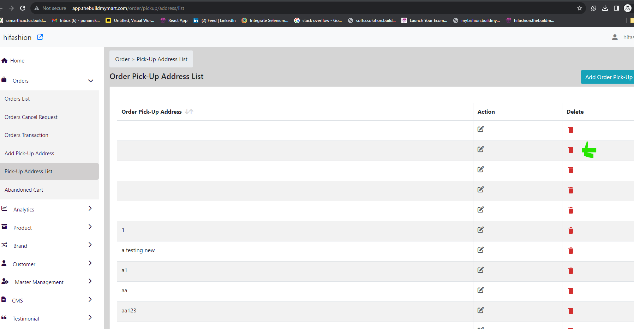Bookmark this page with star icon
The image size is (634, 329).
[579, 8]
